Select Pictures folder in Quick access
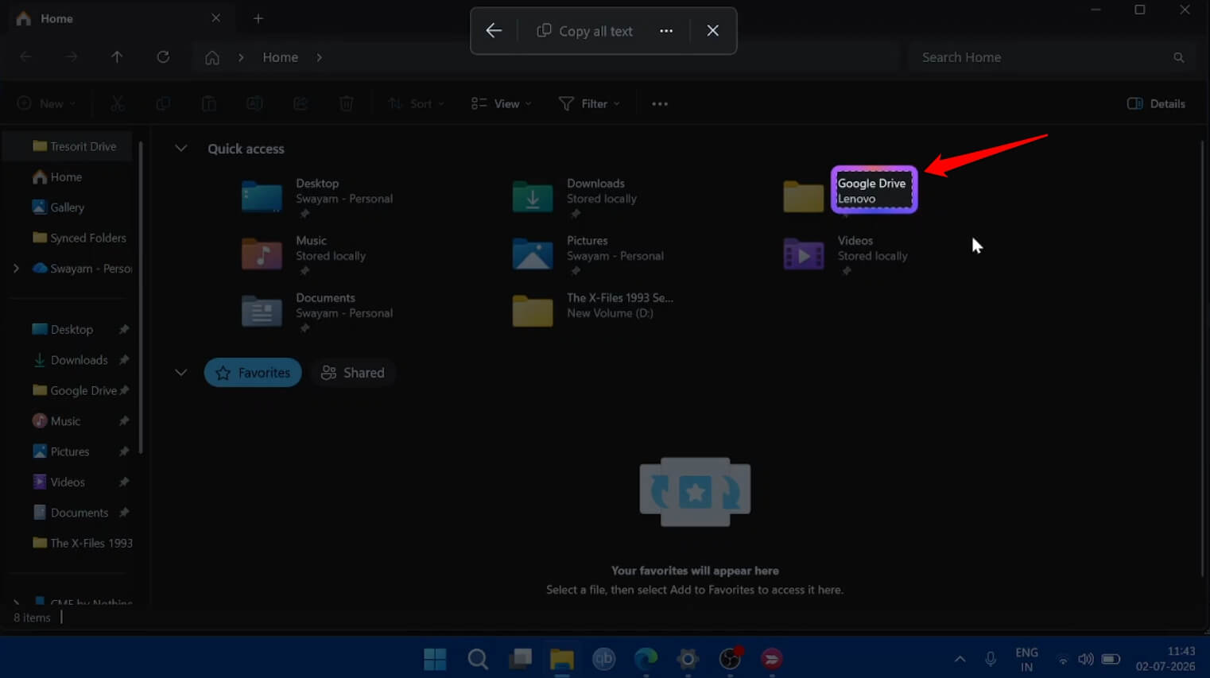This screenshot has height=678, width=1210. click(588, 254)
